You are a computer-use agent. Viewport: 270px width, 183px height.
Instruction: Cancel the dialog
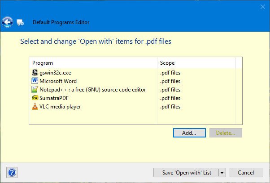pyautogui.click(x=246, y=173)
